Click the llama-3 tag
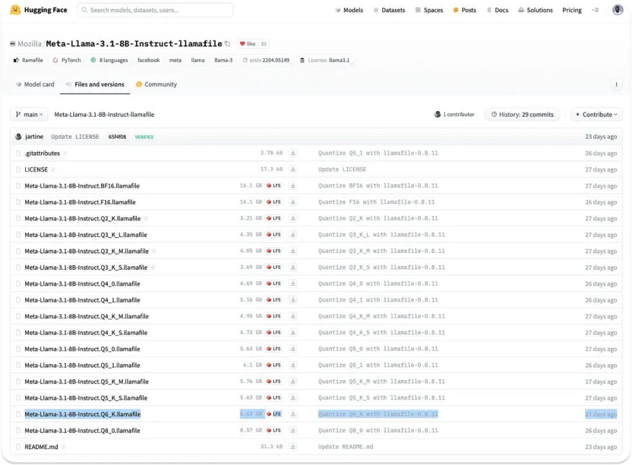The width and height of the screenshot is (632, 465). (x=224, y=60)
